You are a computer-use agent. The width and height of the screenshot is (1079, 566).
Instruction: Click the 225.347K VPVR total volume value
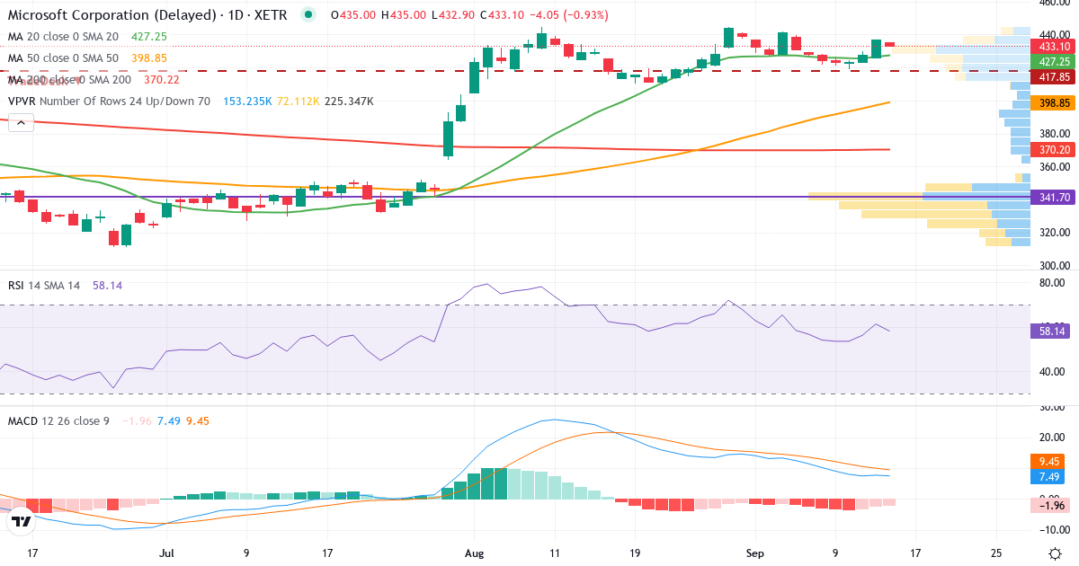tap(349, 102)
